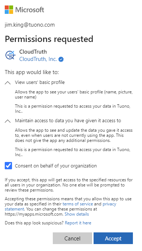Click the Consent on behalf label text
This screenshot has width=142, height=251.
[56, 166]
